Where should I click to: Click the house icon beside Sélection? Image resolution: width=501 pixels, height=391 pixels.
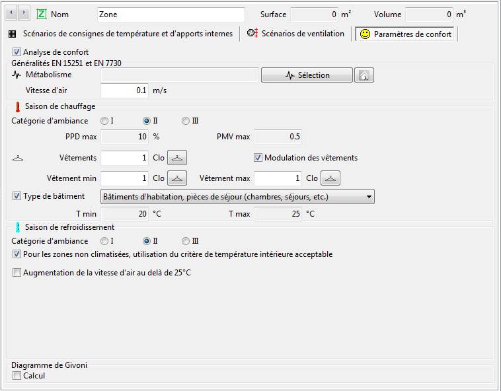pos(364,75)
